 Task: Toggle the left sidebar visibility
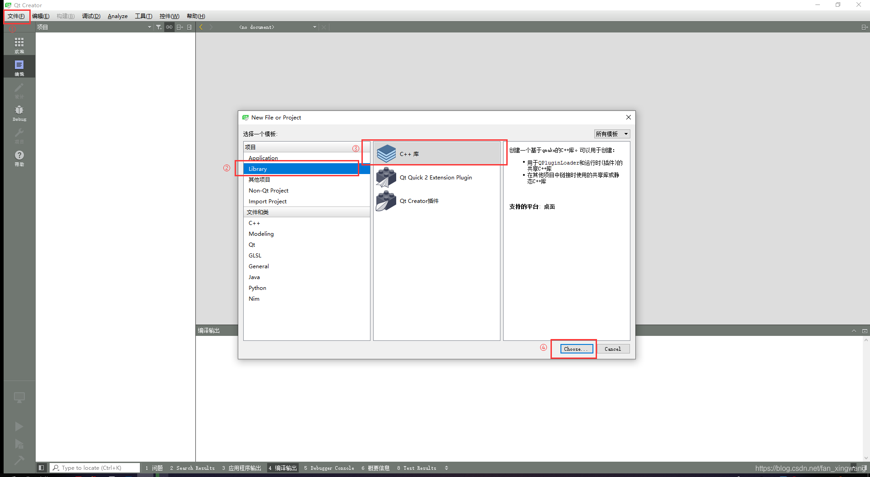(41, 468)
